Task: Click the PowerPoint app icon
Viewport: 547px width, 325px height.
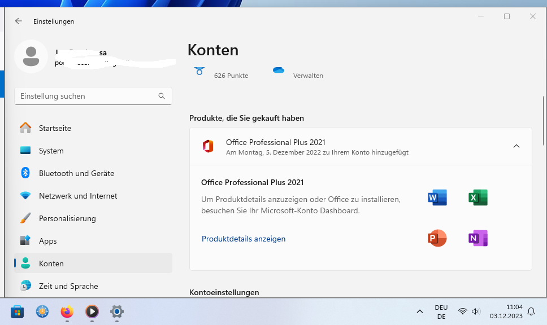Action: pyautogui.click(x=437, y=238)
